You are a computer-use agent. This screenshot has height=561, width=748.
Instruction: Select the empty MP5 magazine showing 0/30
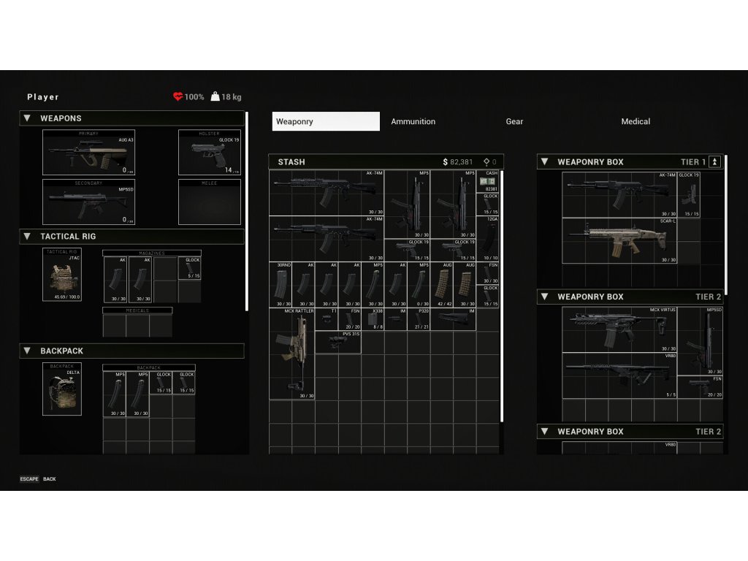click(419, 284)
